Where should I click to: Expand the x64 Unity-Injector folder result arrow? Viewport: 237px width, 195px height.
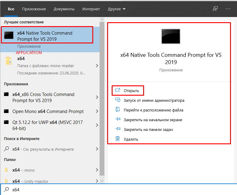point(97,181)
